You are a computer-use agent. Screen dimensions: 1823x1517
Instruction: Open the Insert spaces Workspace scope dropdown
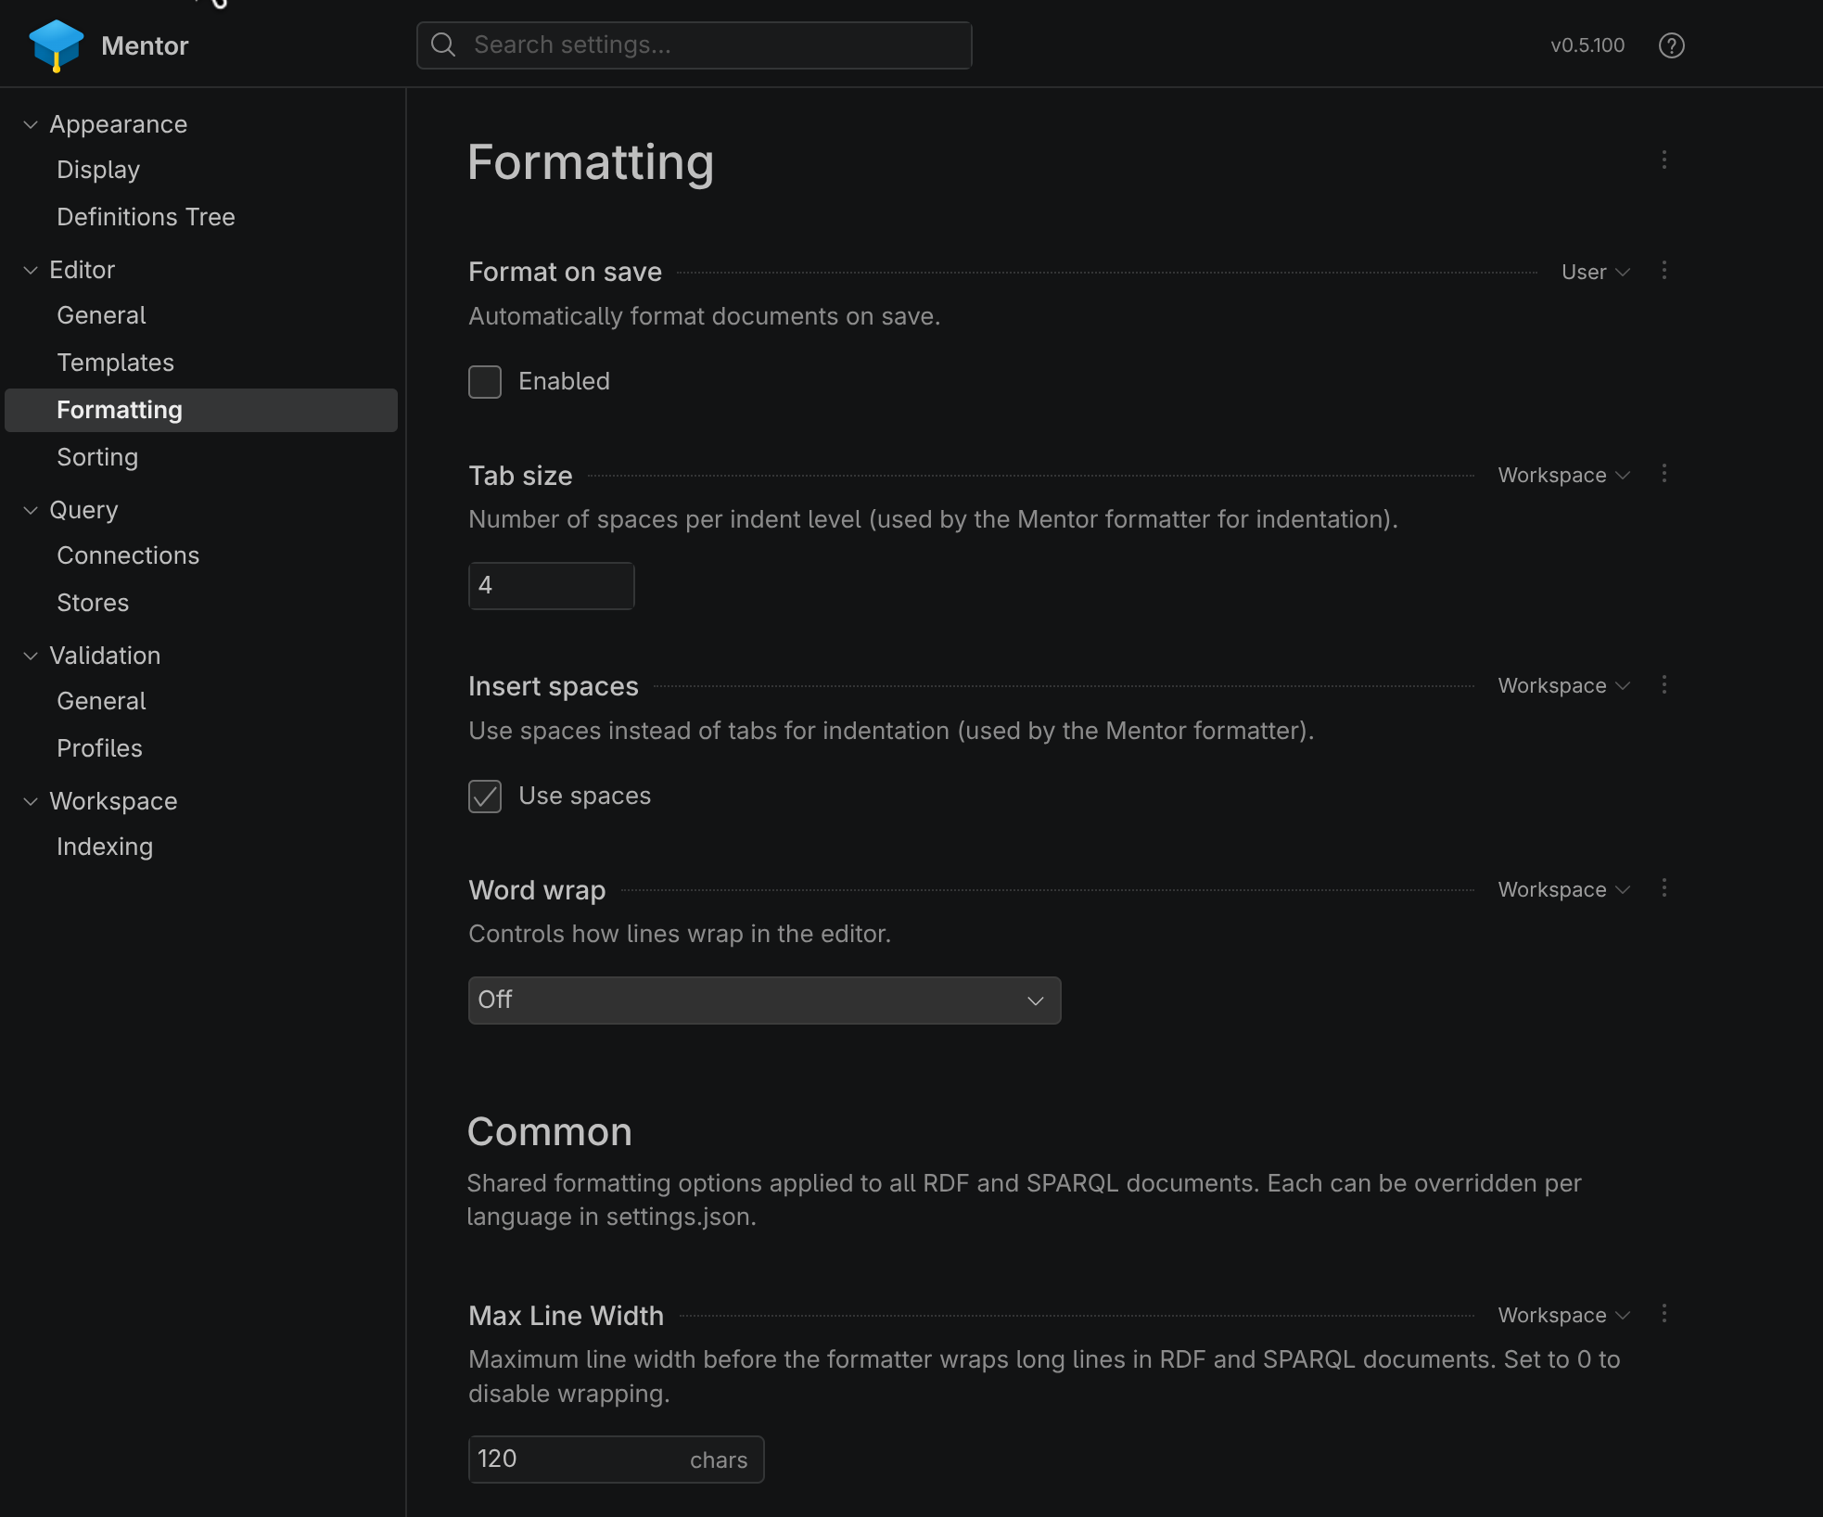point(1564,685)
